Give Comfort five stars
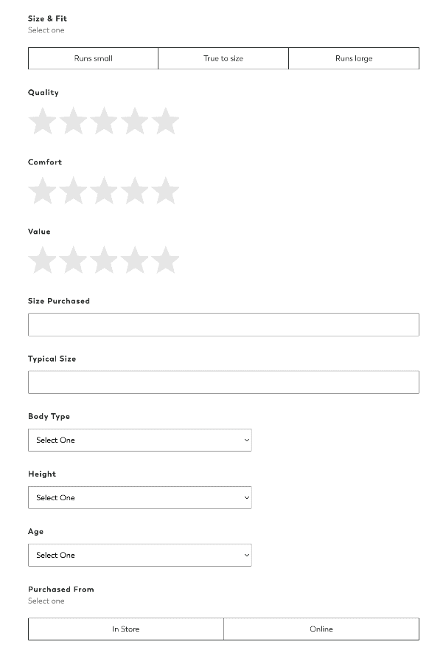This screenshot has width=443, height=650. point(166,191)
